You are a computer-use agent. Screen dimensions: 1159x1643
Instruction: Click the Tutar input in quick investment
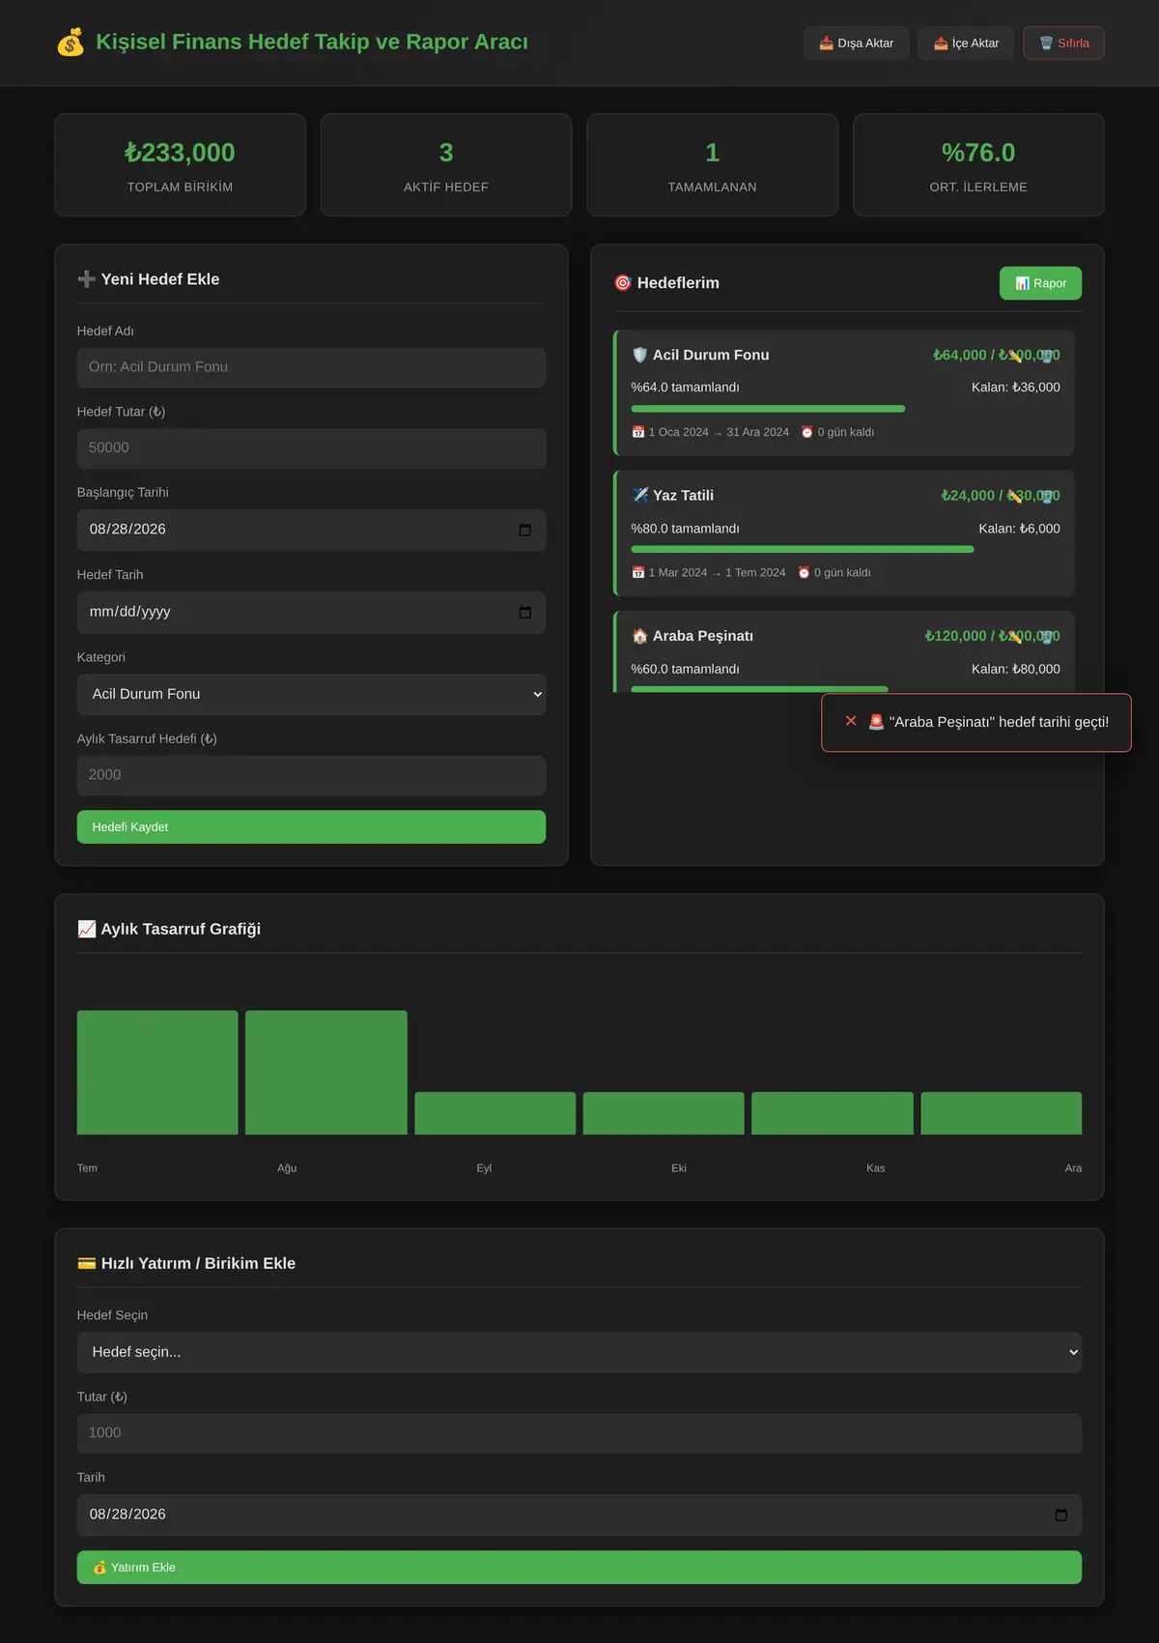tap(579, 1433)
